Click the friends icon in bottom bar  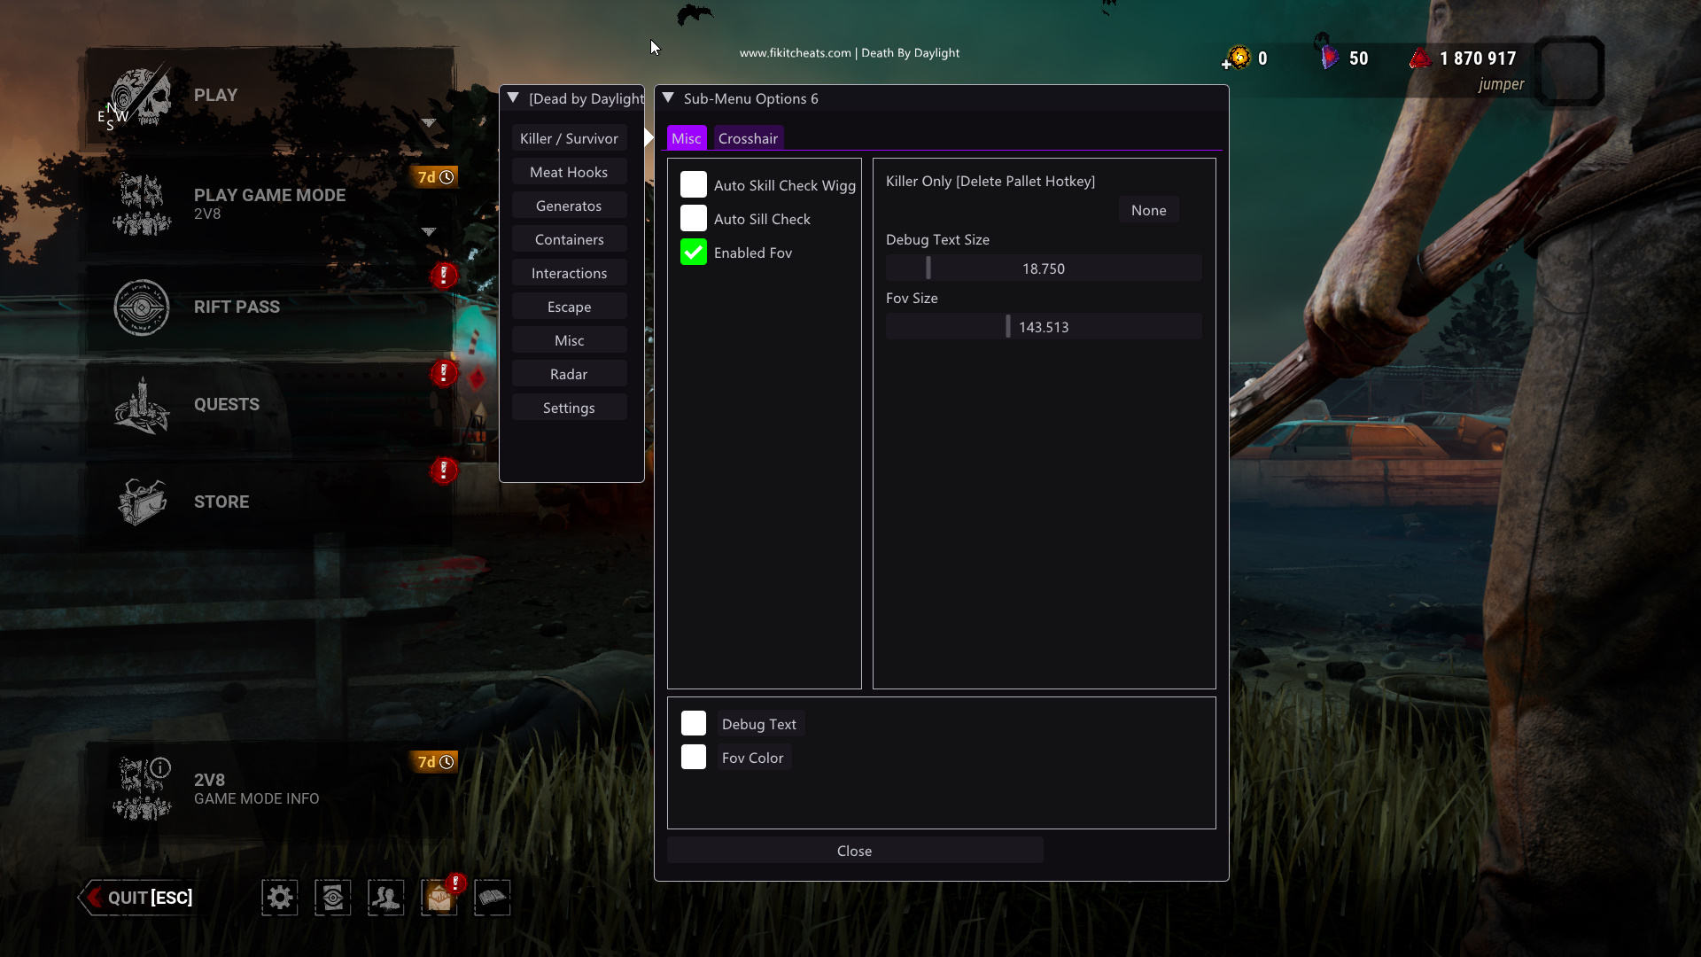386,898
